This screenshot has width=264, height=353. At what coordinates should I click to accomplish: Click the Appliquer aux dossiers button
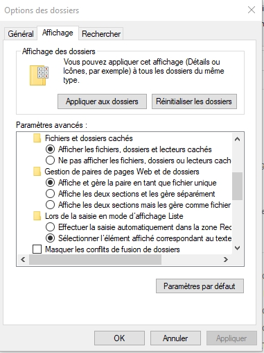(x=102, y=101)
